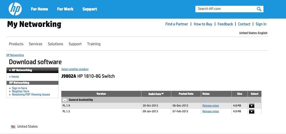
Task: Click download arrow for PL.1.9
Action: (x=251, y=106)
